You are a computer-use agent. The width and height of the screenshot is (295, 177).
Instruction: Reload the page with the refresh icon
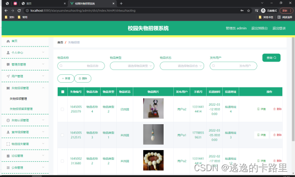pyautogui.click(x=19, y=11)
